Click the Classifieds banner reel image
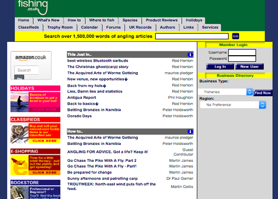 click(20, 133)
